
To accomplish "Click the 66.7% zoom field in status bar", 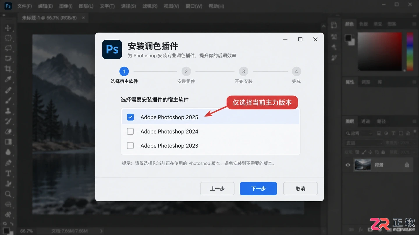I will pos(26,231).
